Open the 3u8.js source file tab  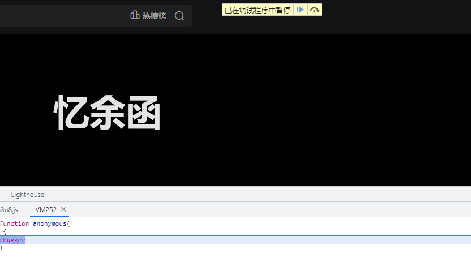pyautogui.click(x=8, y=210)
